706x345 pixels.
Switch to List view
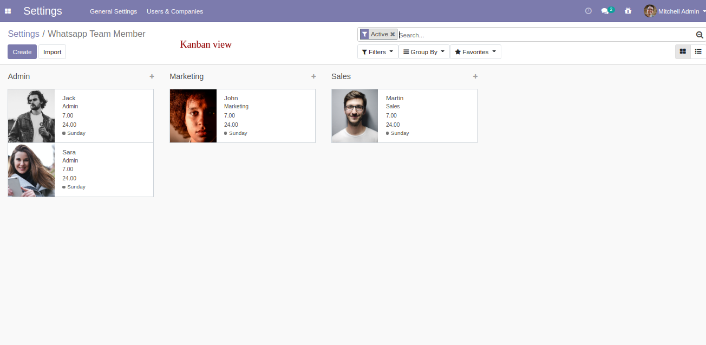click(698, 51)
